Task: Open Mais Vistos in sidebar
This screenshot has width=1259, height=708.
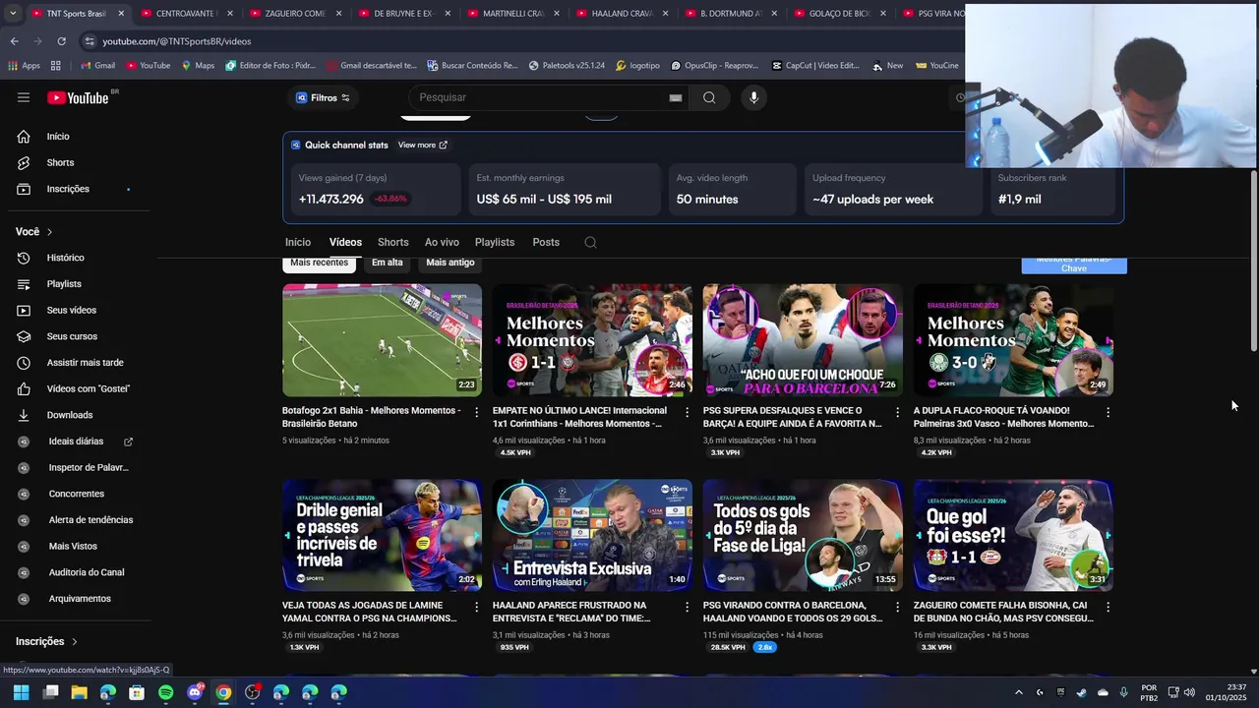Action: coord(73,546)
